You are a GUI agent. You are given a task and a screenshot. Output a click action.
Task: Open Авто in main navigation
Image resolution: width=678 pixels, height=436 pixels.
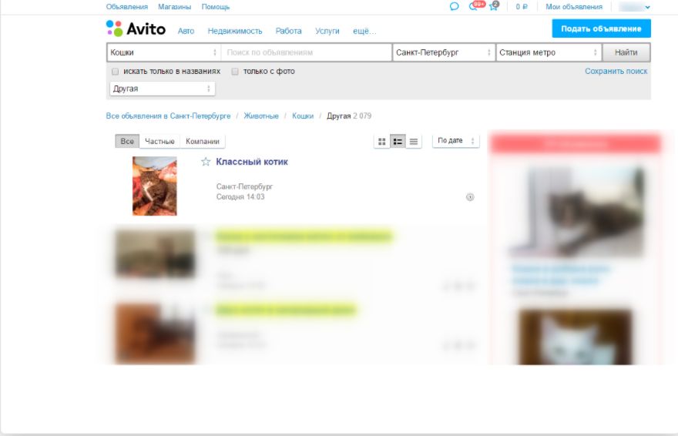[186, 31]
